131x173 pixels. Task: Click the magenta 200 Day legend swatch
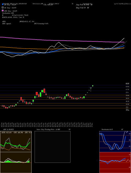pyautogui.click(x=3, y=10)
